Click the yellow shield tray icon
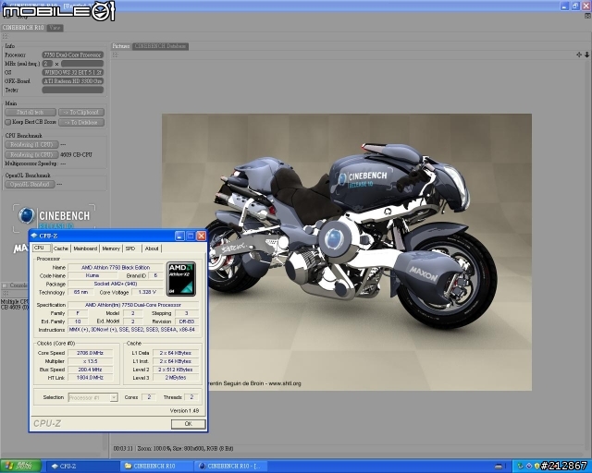The width and height of the screenshot is (592, 473). pyautogui.click(x=536, y=467)
